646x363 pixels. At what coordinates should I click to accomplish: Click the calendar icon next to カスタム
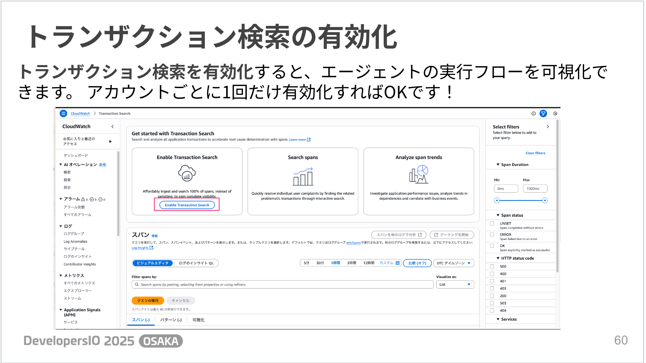pos(397,263)
